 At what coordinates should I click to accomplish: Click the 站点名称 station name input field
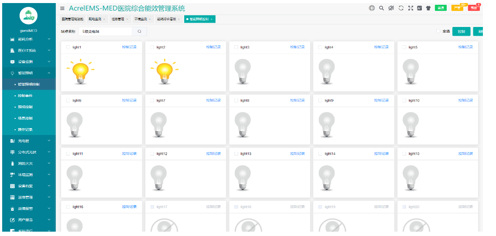coord(106,31)
